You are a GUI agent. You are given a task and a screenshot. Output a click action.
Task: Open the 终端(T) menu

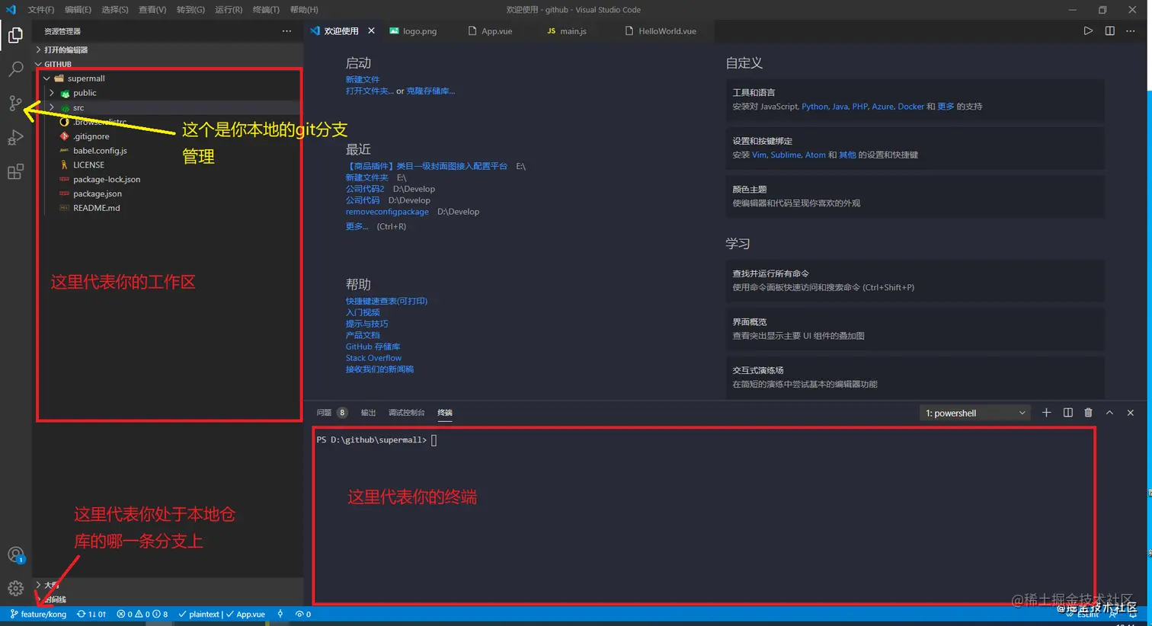tap(266, 10)
